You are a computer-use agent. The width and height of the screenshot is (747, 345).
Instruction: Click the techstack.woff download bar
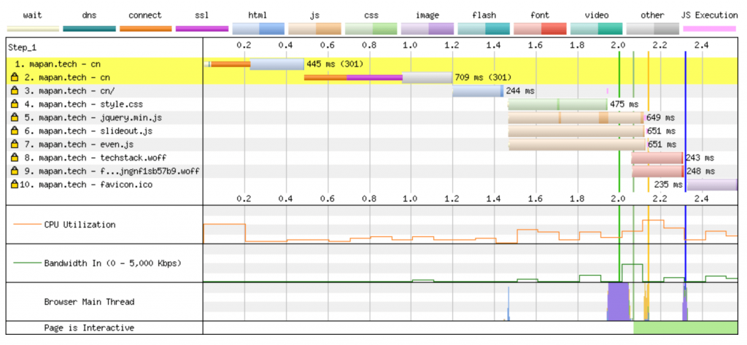coord(657,158)
